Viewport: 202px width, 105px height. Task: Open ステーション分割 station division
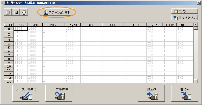[57, 13]
